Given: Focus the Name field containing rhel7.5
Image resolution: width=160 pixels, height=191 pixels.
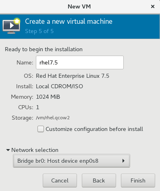Looking at the screenshot, I should coord(80,62).
